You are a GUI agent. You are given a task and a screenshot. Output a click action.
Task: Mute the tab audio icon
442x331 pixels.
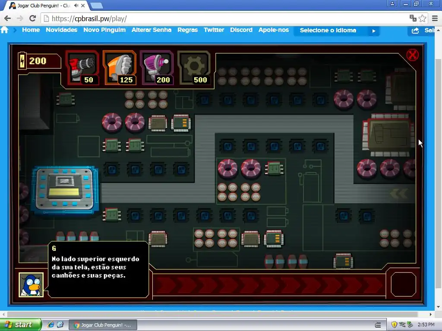(76, 5)
